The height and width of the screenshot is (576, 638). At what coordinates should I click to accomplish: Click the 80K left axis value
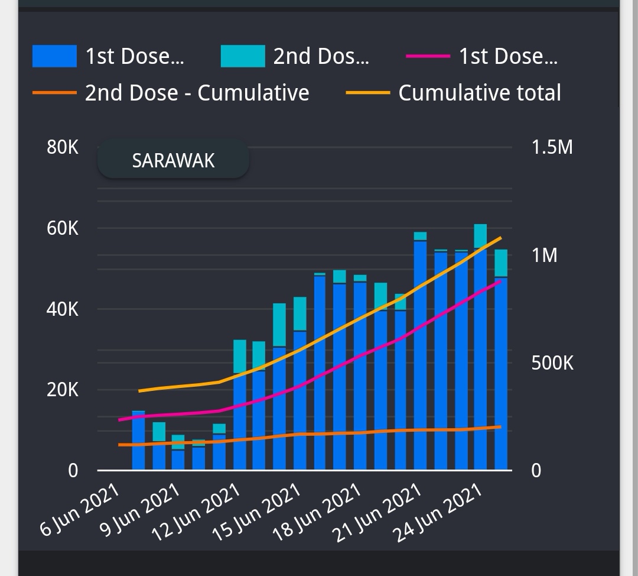coord(62,147)
